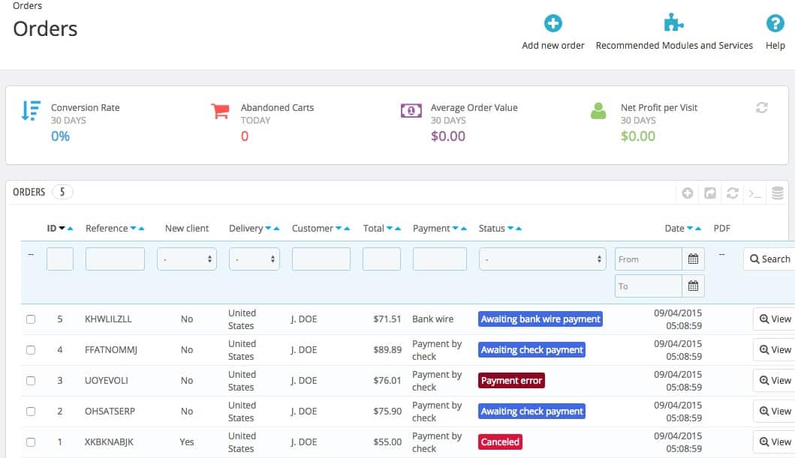Screen dimensions: 795x458
Task: Check the row for order 1
Action: click(31, 441)
